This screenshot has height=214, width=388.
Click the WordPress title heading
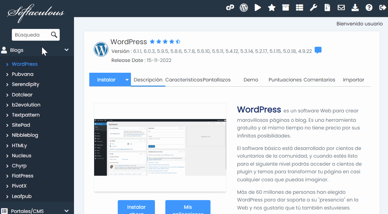tap(129, 42)
